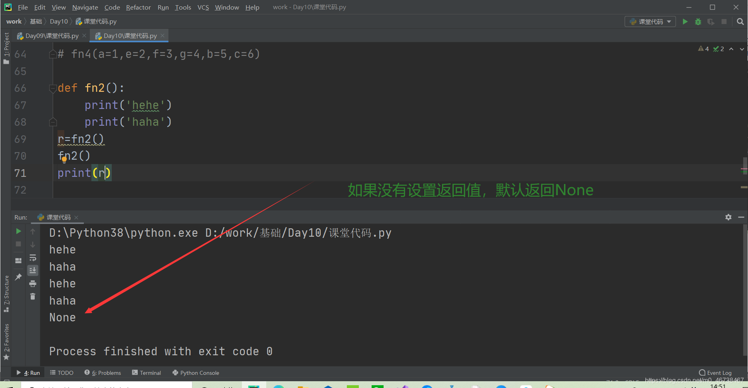Click the Run with Coverage icon
The width and height of the screenshot is (748, 388).
click(711, 22)
